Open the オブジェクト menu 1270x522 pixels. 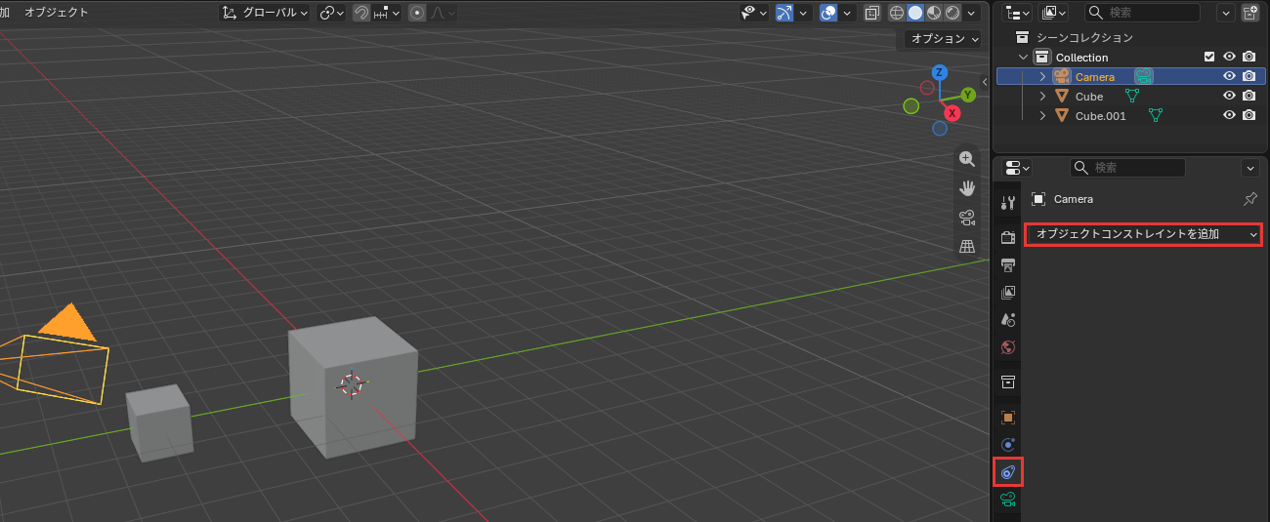click(x=56, y=13)
